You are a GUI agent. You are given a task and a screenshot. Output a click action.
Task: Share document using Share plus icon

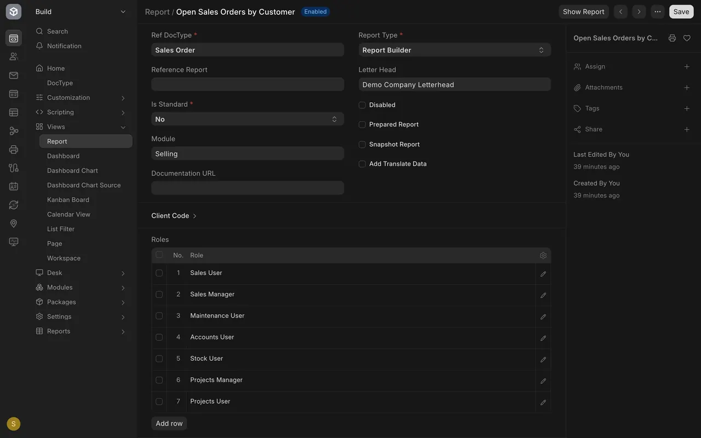pos(687,129)
